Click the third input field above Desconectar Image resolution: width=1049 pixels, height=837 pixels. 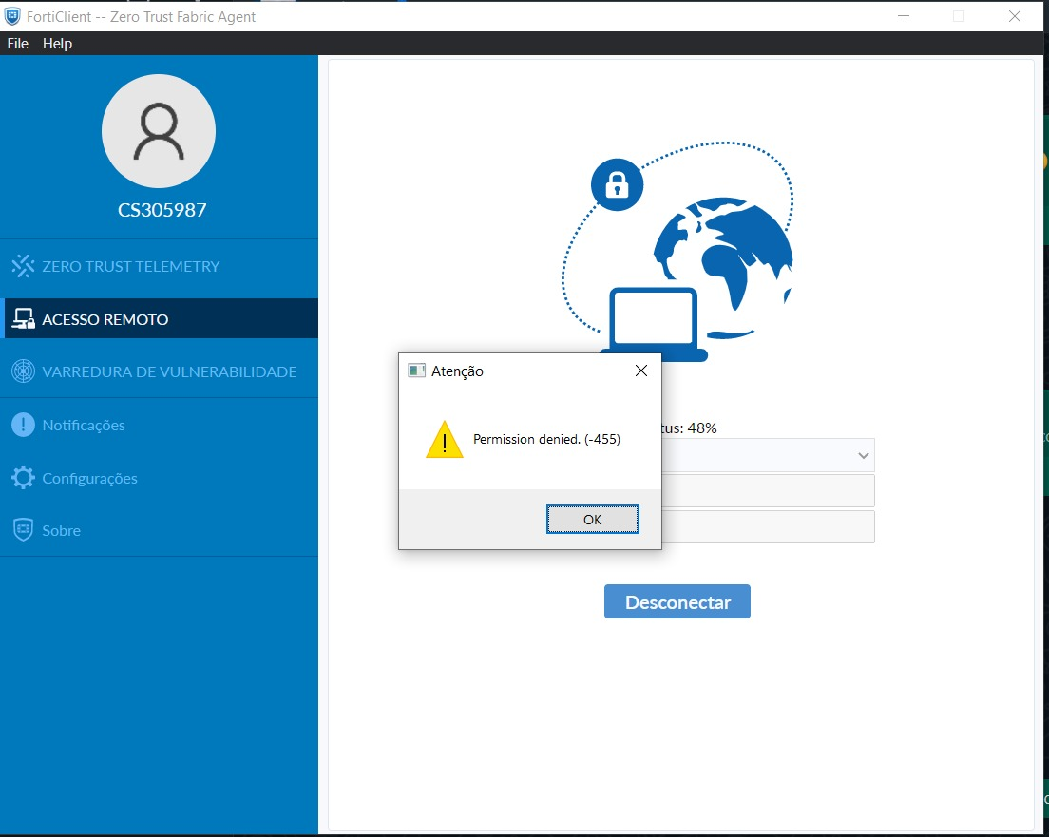(x=768, y=527)
